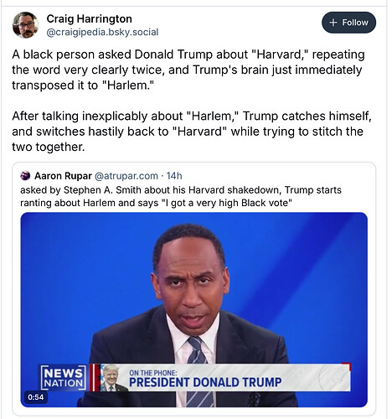Open the Craig Harrington display name

pos(90,18)
